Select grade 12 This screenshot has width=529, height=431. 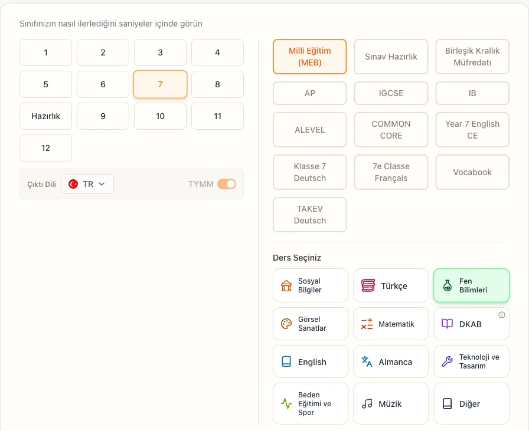(x=45, y=148)
